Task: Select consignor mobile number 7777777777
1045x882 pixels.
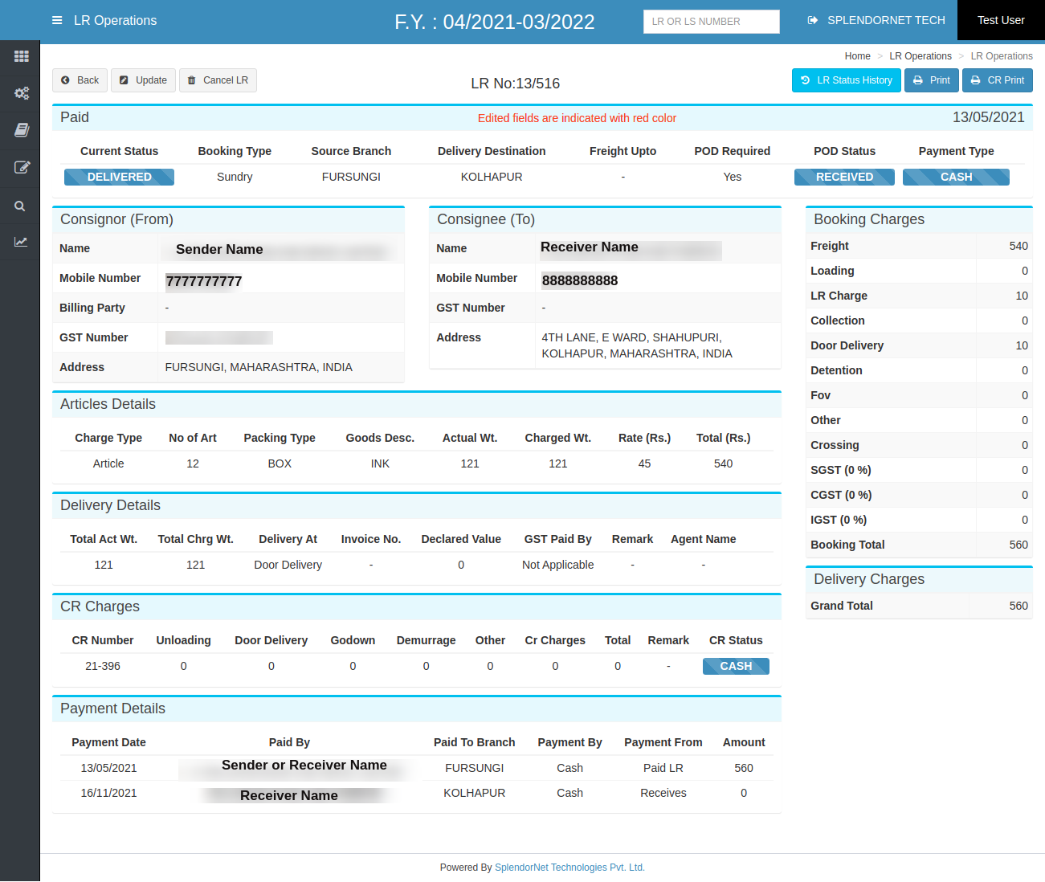Action: 204,281
